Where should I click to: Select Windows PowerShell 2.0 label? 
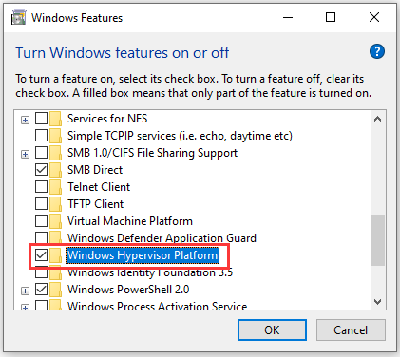click(x=128, y=290)
